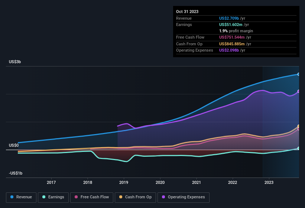Click the -US$1b axis label
The height and width of the screenshot is (208, 305).
pyautogui.click(x=16, y=173)
